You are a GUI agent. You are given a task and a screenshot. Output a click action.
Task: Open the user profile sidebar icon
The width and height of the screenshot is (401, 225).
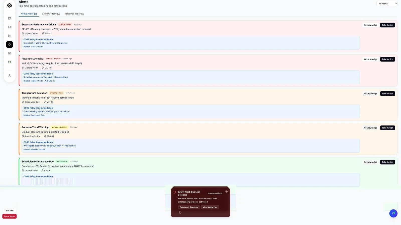10,75
